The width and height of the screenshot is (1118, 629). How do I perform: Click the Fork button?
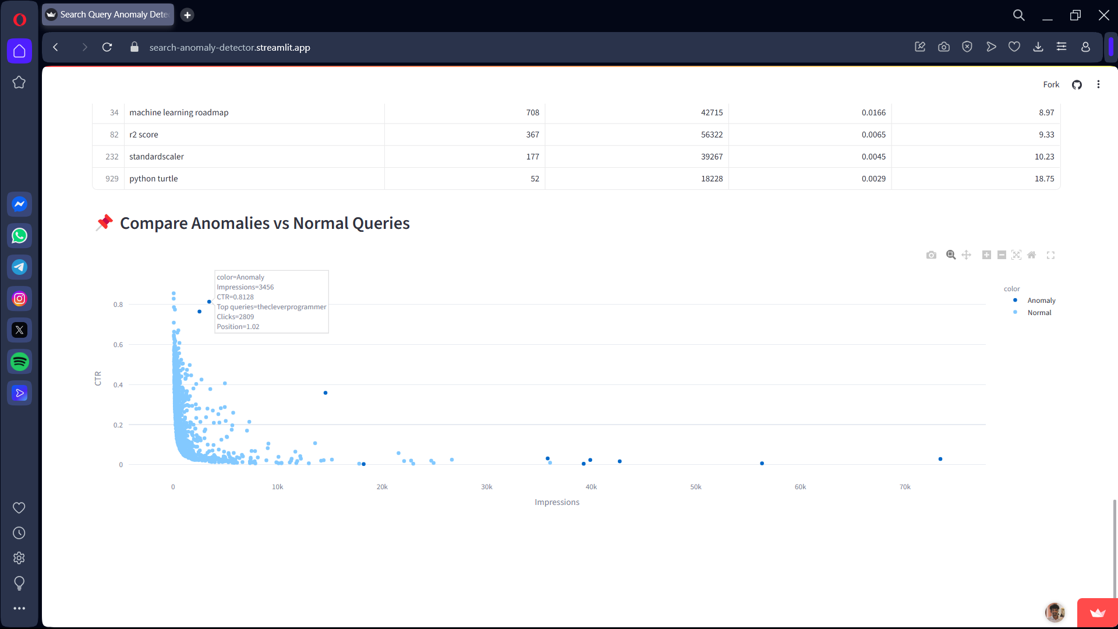1051,84
